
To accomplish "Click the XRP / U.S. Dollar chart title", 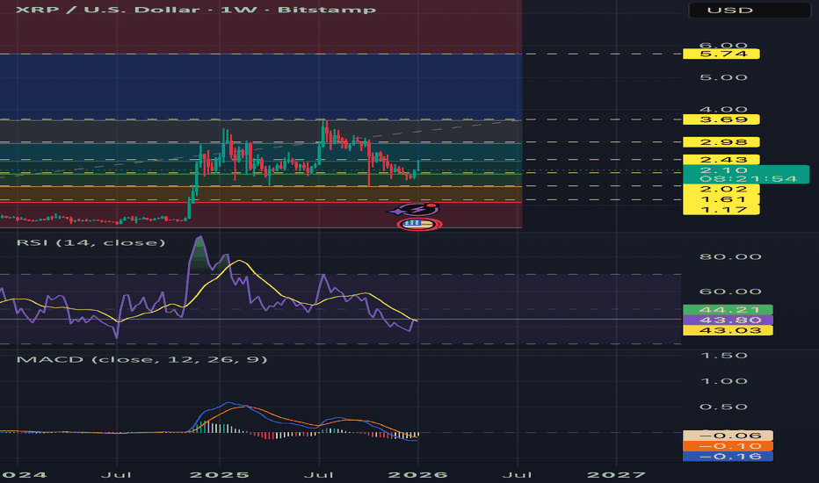I will click(x=189, y=10).
